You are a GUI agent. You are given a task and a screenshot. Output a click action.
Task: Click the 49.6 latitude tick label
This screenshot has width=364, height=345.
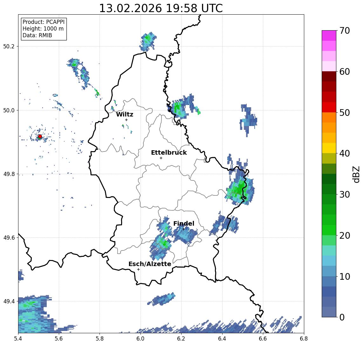(9, 238)
